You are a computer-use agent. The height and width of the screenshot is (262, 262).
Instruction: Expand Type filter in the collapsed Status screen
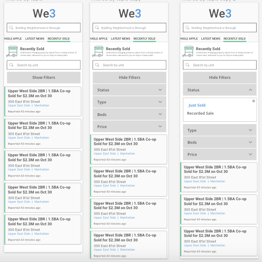pos(129,102)
